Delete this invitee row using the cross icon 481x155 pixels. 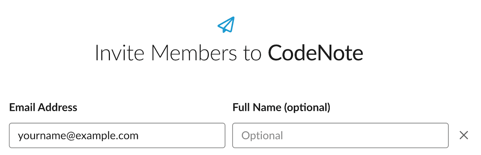(464, 135)
